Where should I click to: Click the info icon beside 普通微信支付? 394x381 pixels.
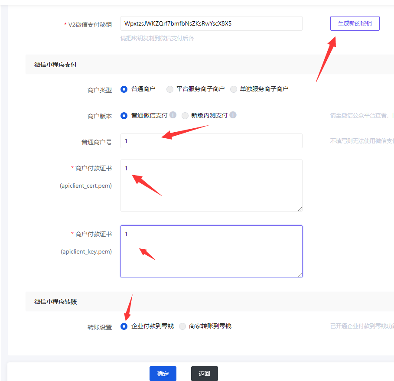(173, 115)
